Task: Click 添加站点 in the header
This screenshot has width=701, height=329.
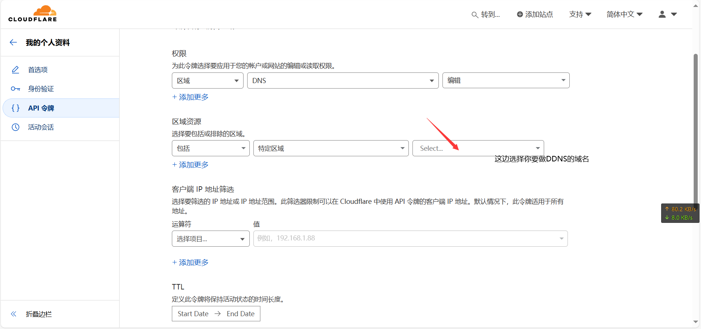Action: 535,14
